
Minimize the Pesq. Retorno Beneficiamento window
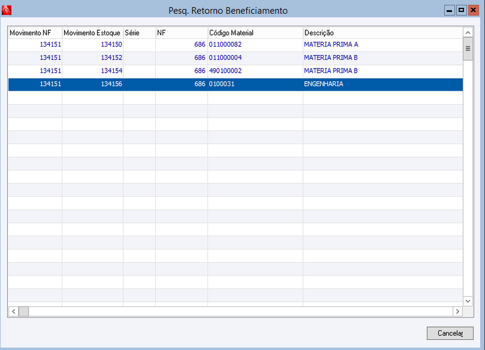click(449, 10)
